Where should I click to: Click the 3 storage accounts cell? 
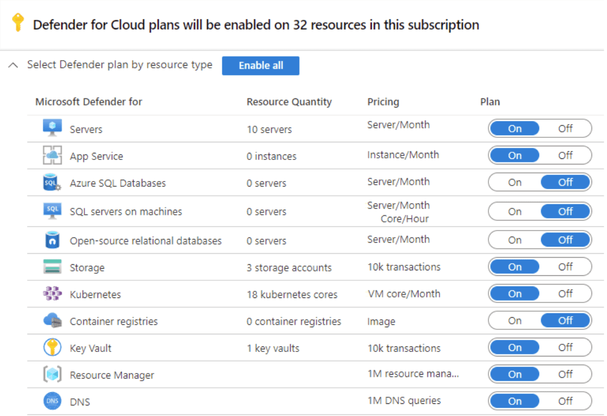tap(289, 268)
